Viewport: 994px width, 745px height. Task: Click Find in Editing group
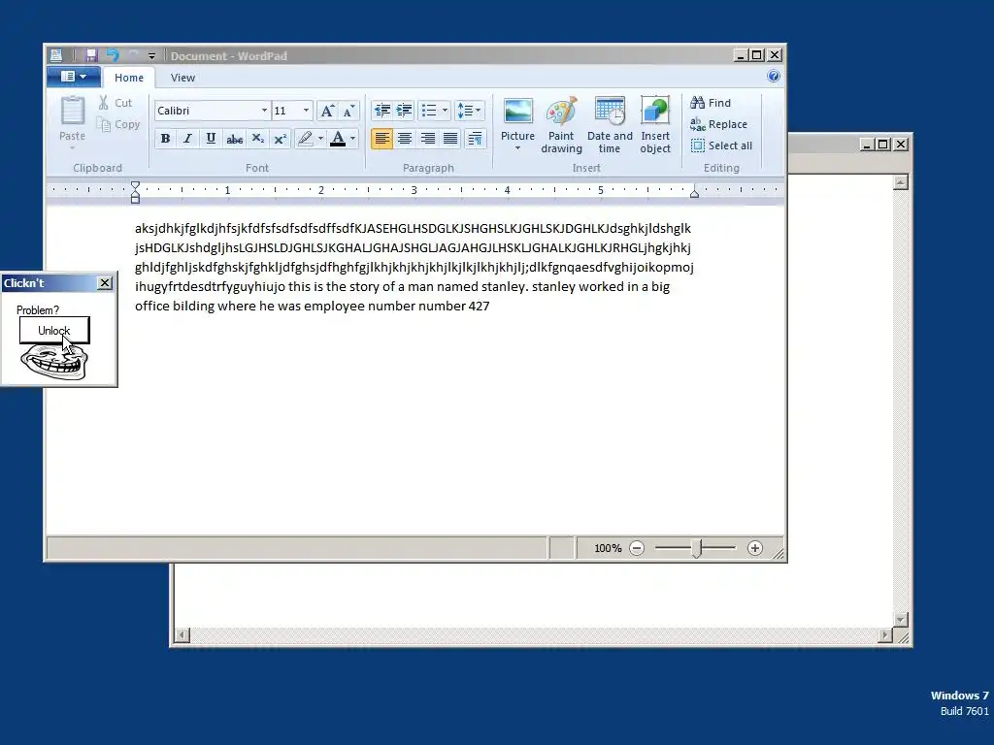point(711,103)
